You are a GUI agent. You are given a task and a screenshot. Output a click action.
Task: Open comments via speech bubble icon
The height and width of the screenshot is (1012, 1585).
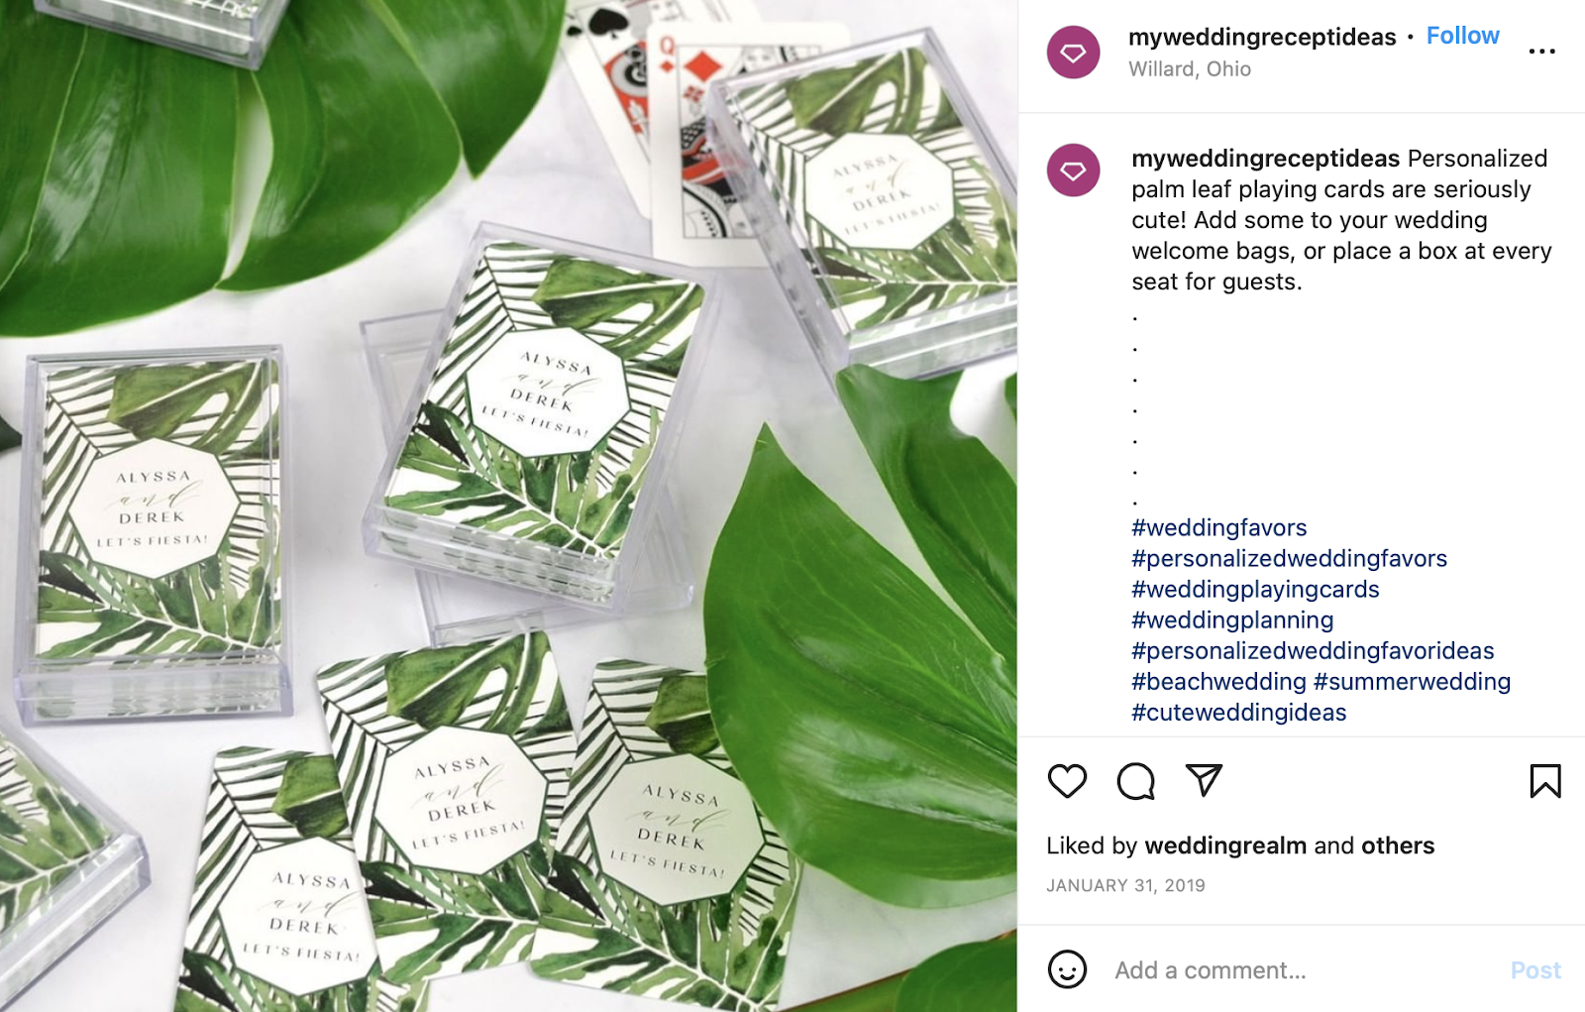pos(1135,781)
